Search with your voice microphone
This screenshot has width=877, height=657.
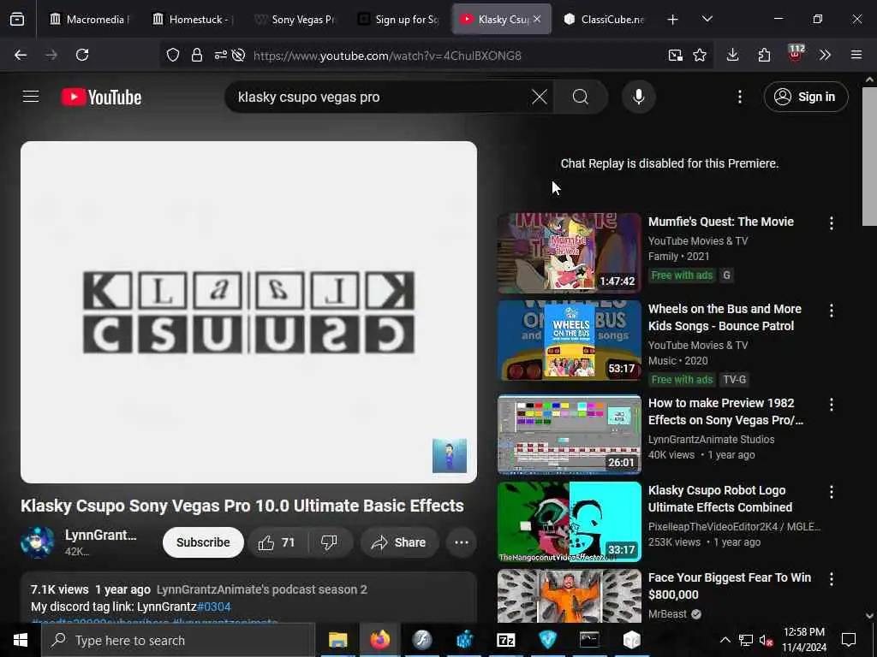pos(638,98)
